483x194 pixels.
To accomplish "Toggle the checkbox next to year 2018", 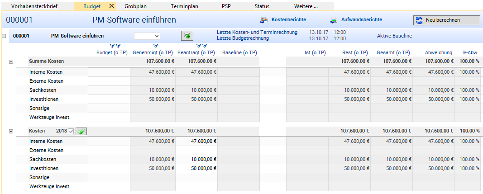I will click(71, 131).
